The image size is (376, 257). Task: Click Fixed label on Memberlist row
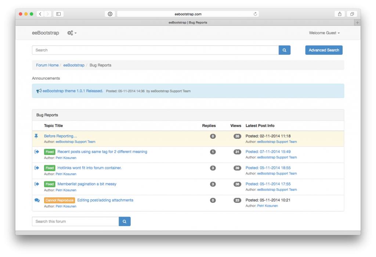[x=50, y=184]
